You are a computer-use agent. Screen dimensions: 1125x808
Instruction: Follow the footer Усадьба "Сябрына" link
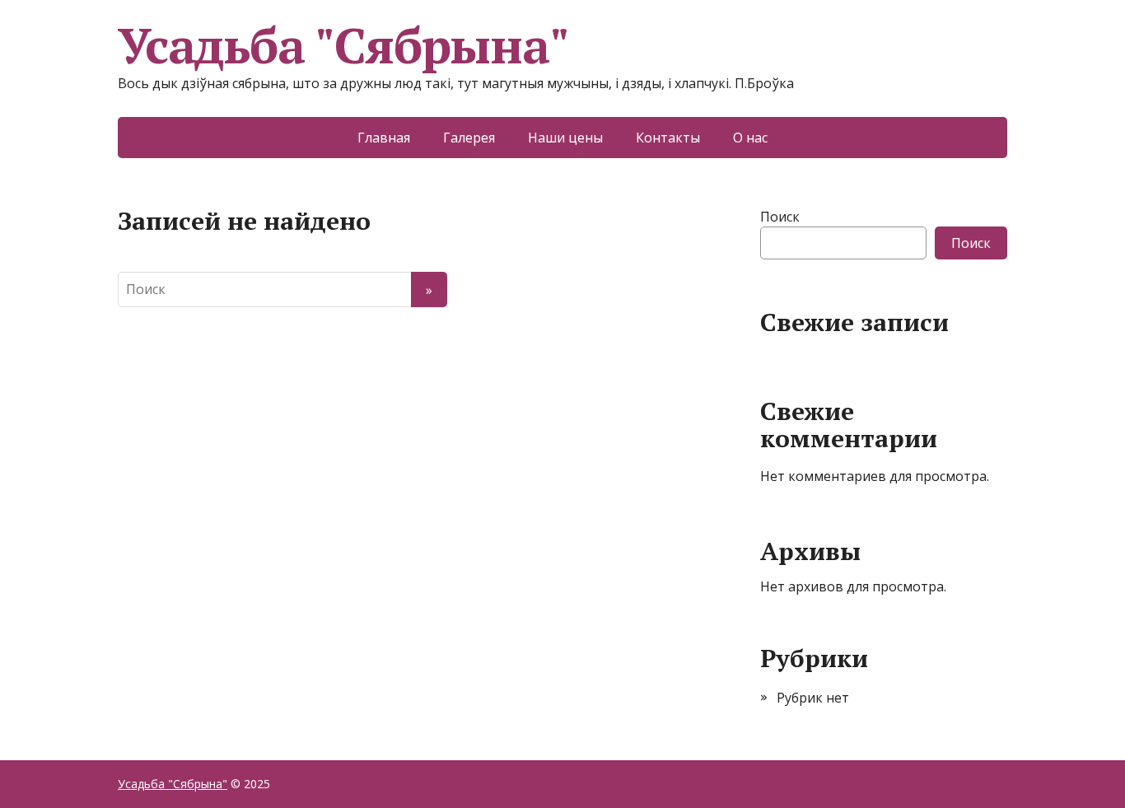point(172,784)
